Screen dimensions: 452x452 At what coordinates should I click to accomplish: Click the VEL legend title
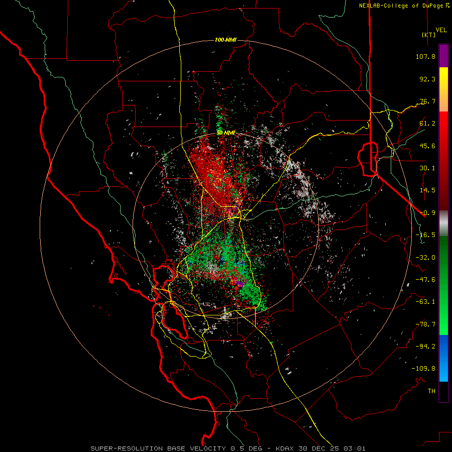[x=441, y=30]
